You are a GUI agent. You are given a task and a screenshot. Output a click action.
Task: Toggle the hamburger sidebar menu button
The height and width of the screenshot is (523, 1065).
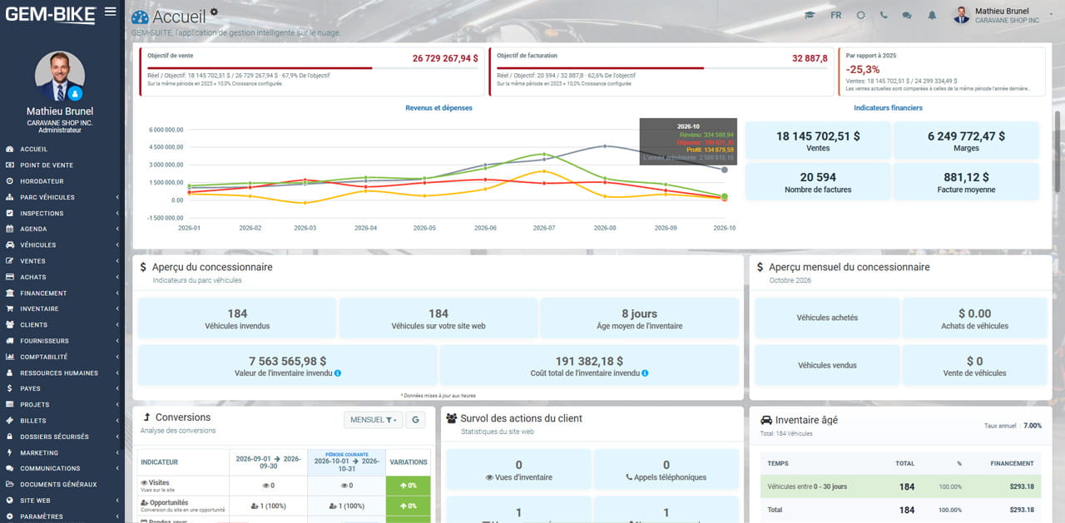tap(111, 12)
